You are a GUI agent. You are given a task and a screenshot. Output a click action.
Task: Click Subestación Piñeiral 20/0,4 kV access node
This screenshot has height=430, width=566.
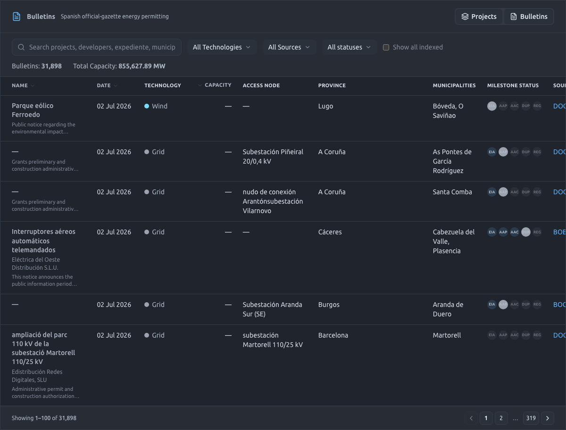[273, 157]
